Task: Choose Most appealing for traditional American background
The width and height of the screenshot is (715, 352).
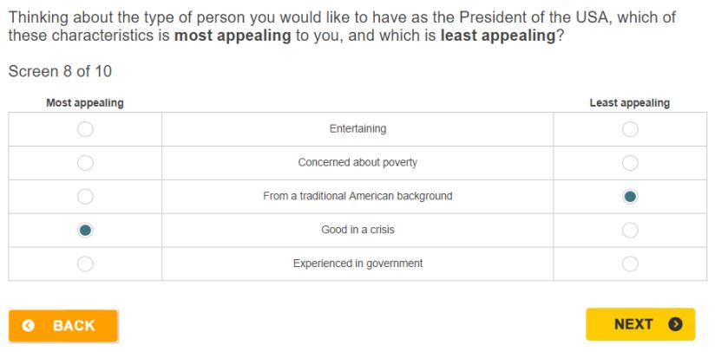Action: (85, 197)
